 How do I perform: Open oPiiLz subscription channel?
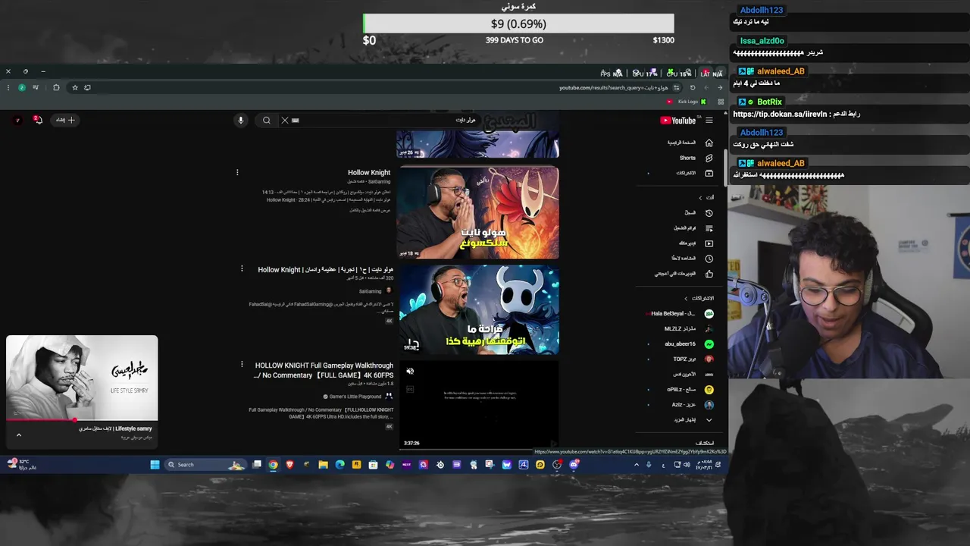690,390
